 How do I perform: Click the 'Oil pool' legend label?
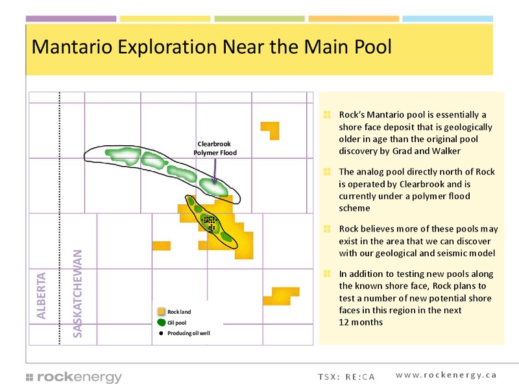(x=176, y=323)
